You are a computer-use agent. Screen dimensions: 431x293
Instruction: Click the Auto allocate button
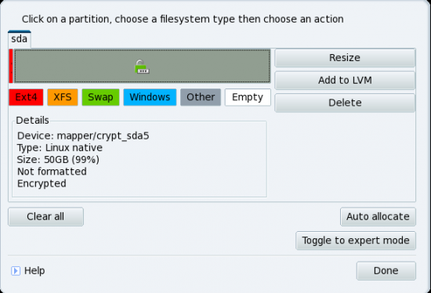(x=378, y=216)
